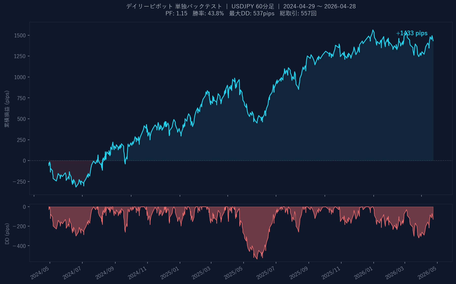456x284 pixels.
Task: Select the 1500 tick on the equity axis
Action: pyautogui.click(x=20, y=36)
